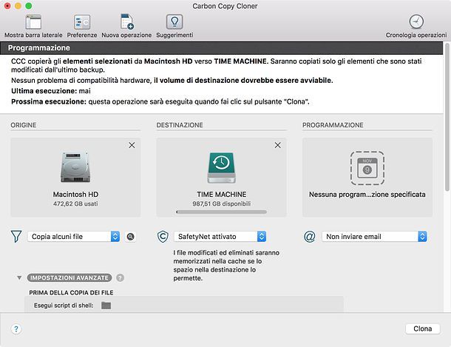
Task: Click the Programmazione header bar
Action: 222,48
